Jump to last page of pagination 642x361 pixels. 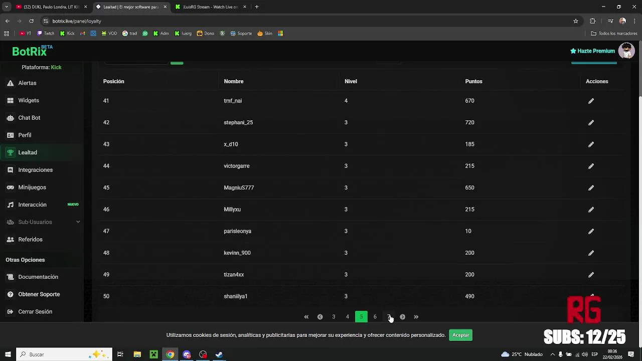click(416, 317)
